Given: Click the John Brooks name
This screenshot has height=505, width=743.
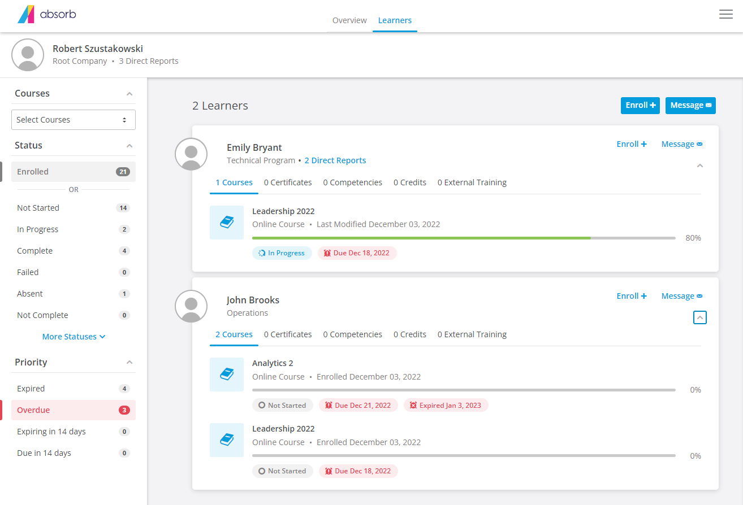Looking at the screenshot, I should (x=253, y=300).
